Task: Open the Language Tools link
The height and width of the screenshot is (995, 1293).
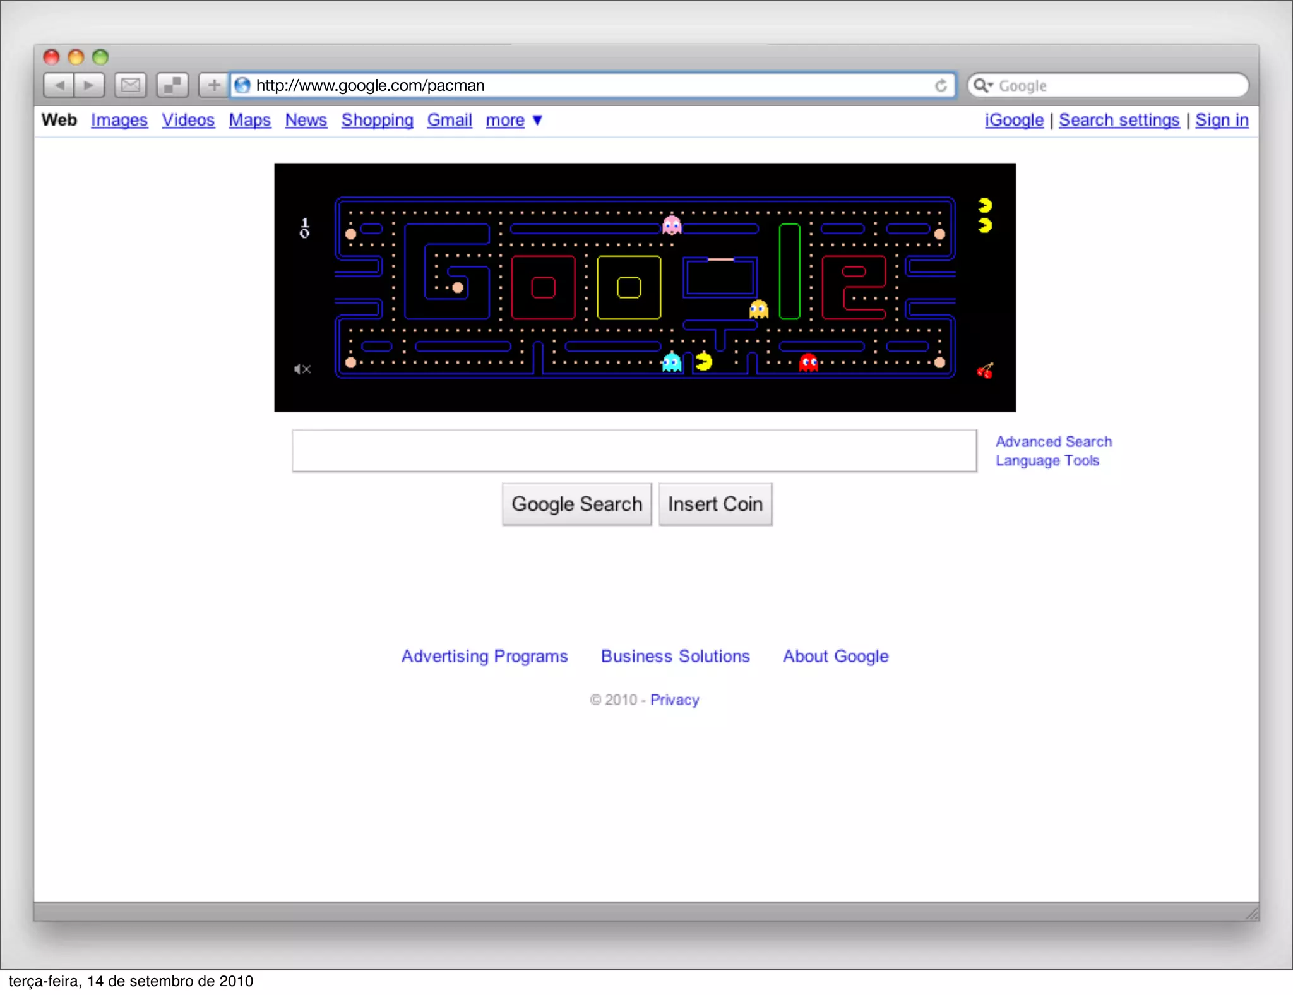Action: pos(1047,461)
